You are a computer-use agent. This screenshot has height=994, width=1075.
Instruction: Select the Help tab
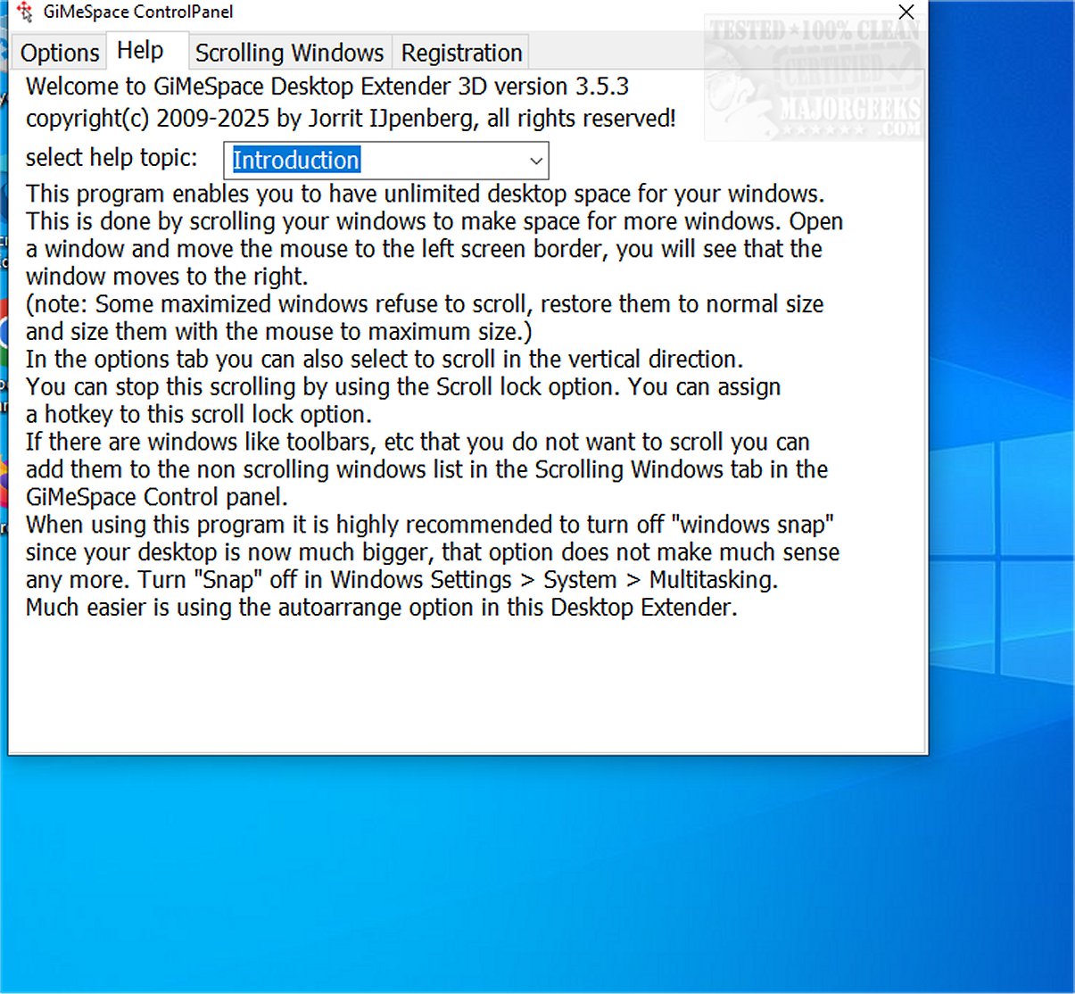pos(141,51)
